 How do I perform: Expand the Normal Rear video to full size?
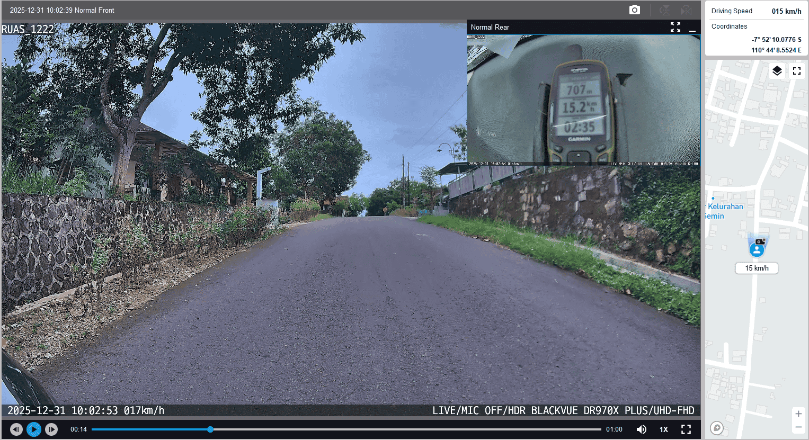point(675,27)
